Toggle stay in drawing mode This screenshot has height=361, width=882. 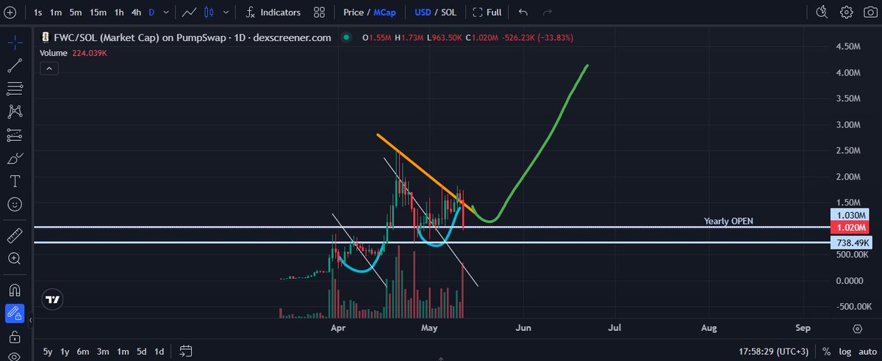(14, 313)
